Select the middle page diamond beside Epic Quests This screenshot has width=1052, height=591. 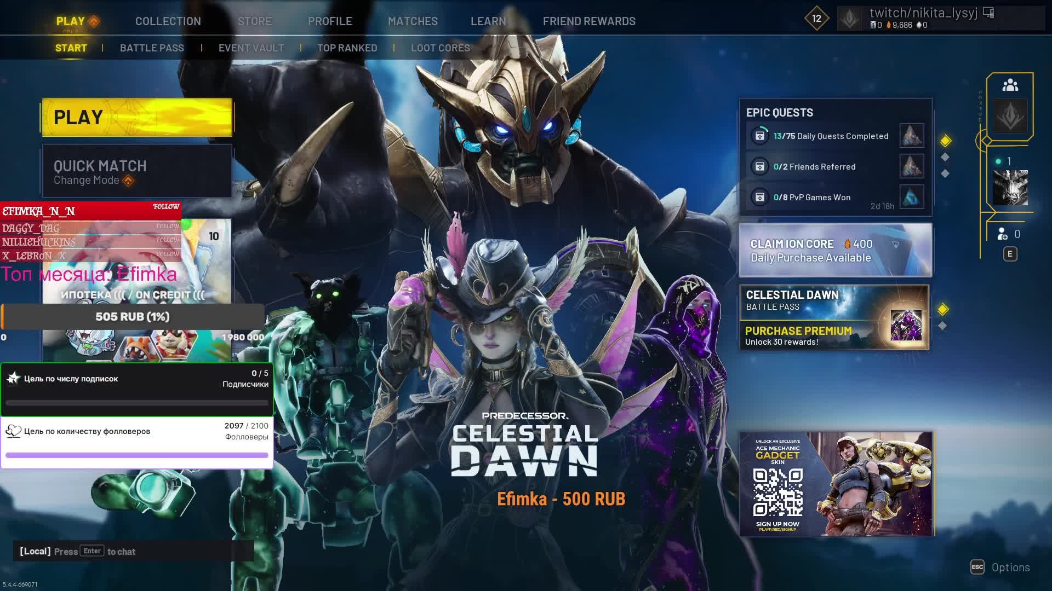pos(945,157)
